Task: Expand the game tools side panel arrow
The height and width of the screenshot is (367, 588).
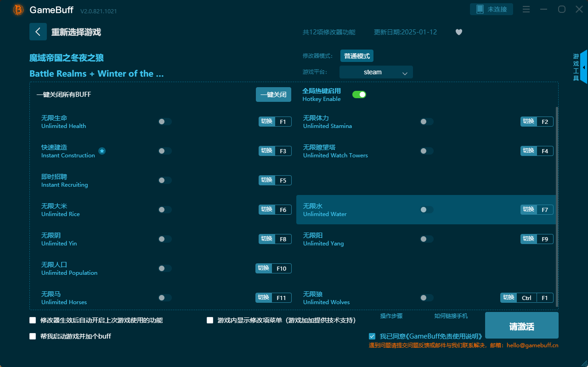Action: [583, 67]
